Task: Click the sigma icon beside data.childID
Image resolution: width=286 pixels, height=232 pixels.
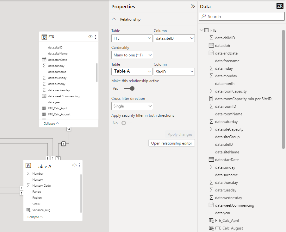Action: [211, 38]
